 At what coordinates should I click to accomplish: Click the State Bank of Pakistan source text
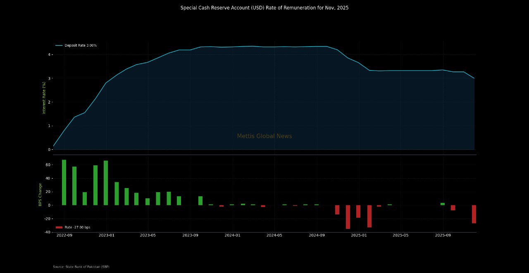(x=81, y=267)
